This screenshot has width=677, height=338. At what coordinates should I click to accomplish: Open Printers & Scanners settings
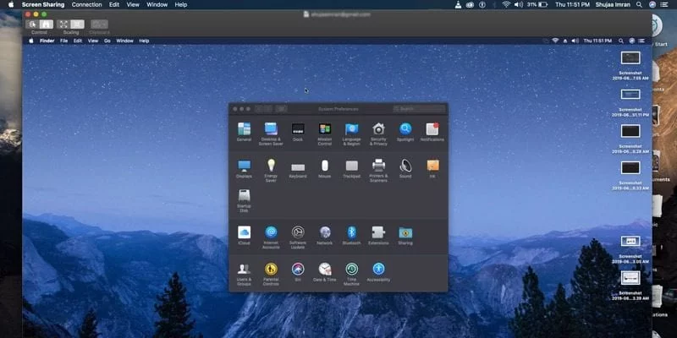[378, 166]
